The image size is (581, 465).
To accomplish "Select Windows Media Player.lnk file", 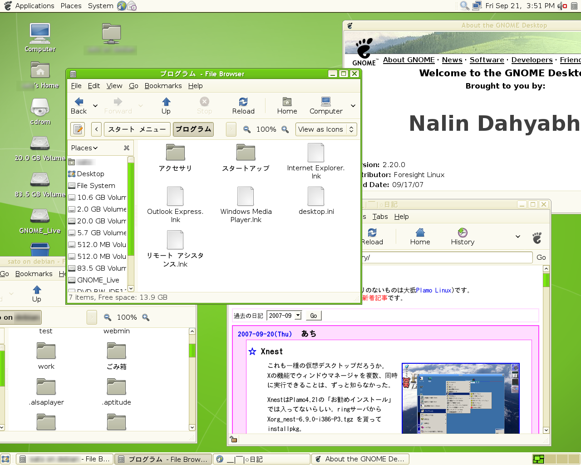I will click(x=246, y=196).
